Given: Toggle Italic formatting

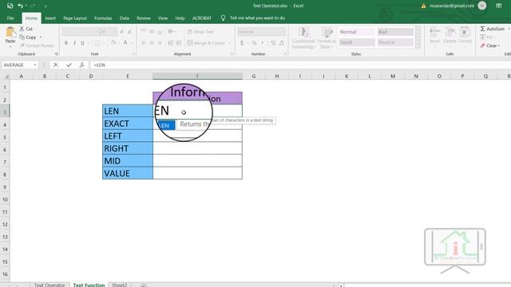Looking at the screenshot, I should [x=74, y=43].
